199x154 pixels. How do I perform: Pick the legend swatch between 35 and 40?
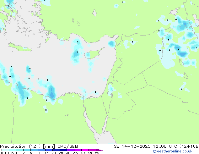[78, 150]
